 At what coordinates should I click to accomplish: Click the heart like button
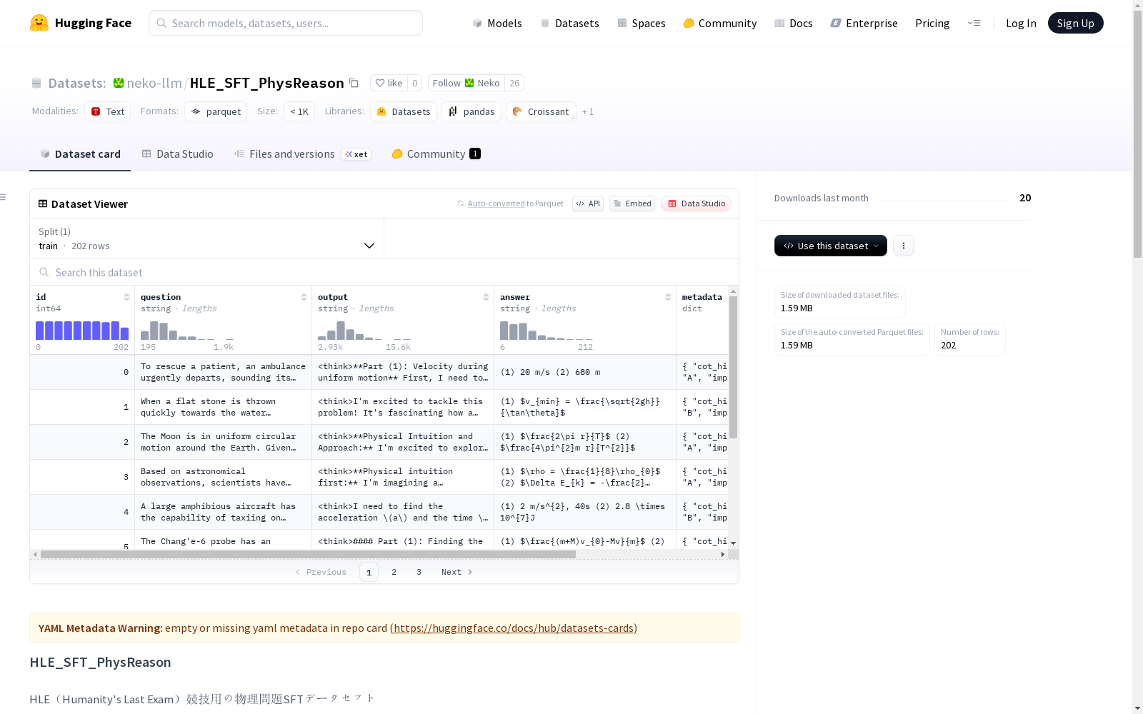pos(389,83)
